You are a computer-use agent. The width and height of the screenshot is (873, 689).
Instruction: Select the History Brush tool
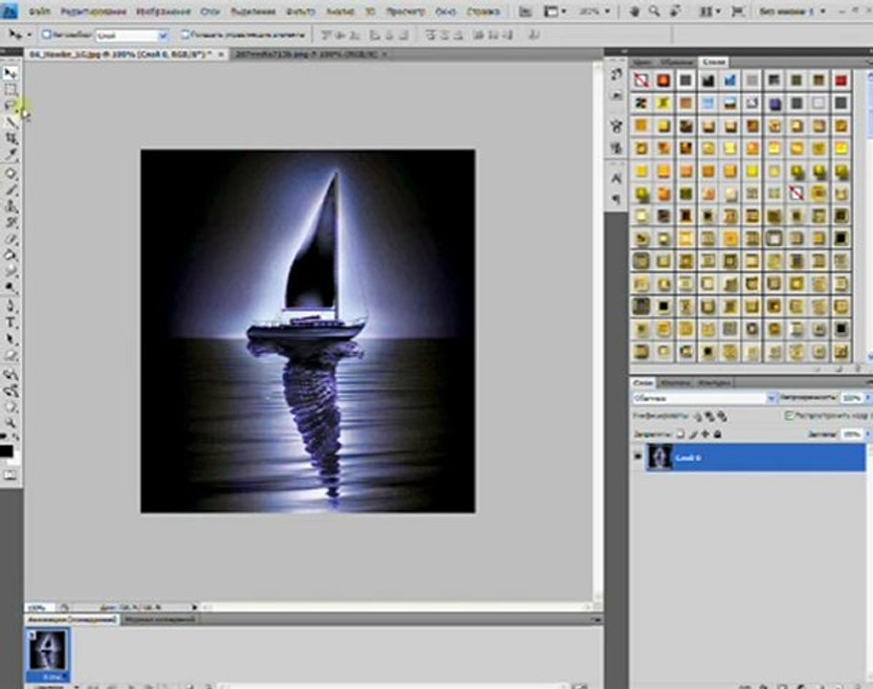pos(11,223)
